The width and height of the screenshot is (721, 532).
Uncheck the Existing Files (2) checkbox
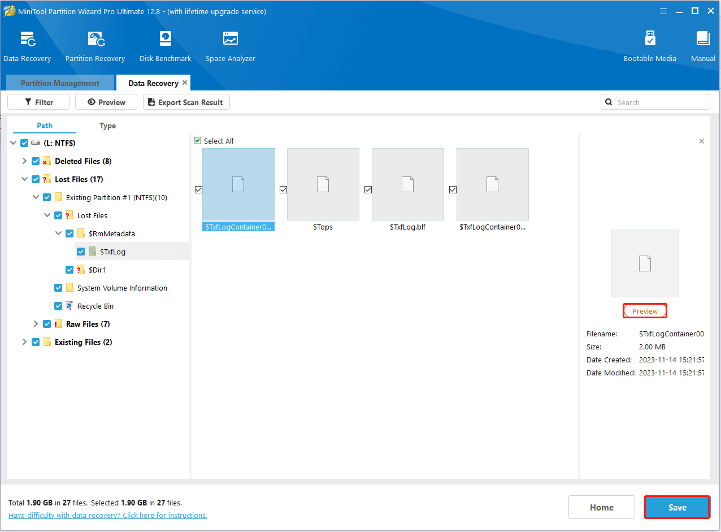(36, 342)
